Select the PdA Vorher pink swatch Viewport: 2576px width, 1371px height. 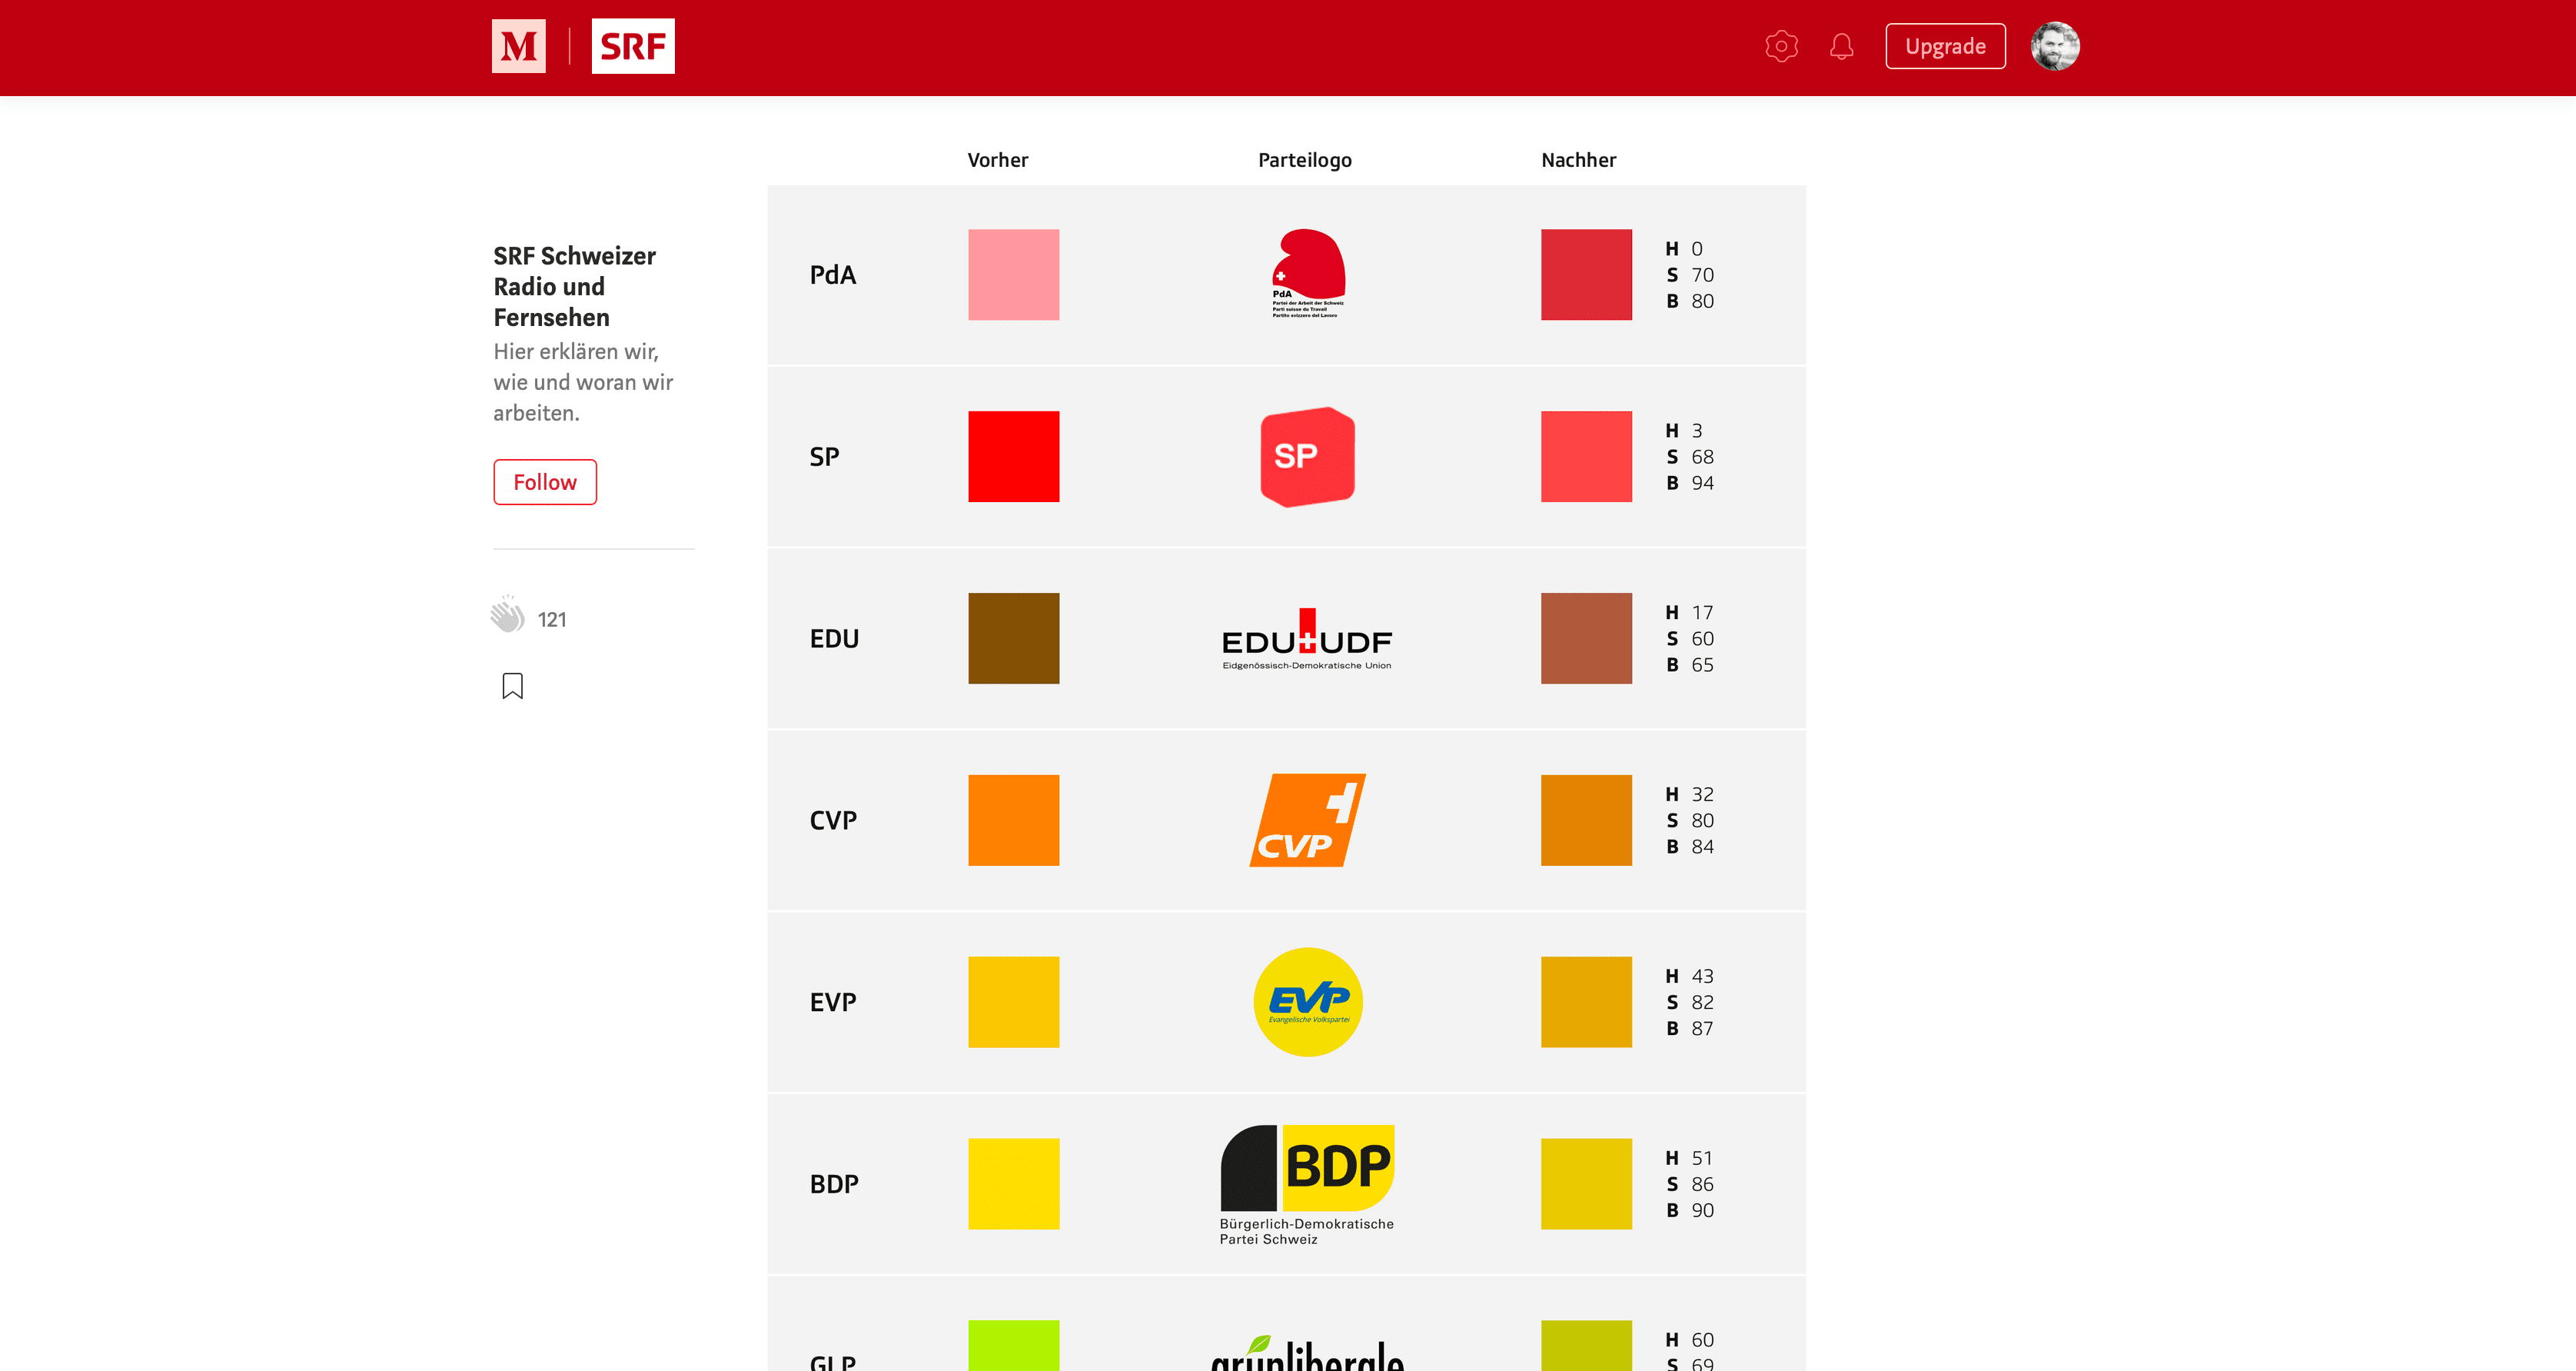point(1013,274)
